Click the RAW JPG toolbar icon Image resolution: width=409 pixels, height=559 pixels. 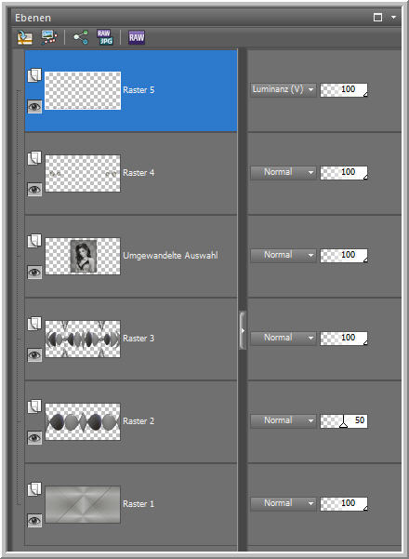(x=105, y=37)
